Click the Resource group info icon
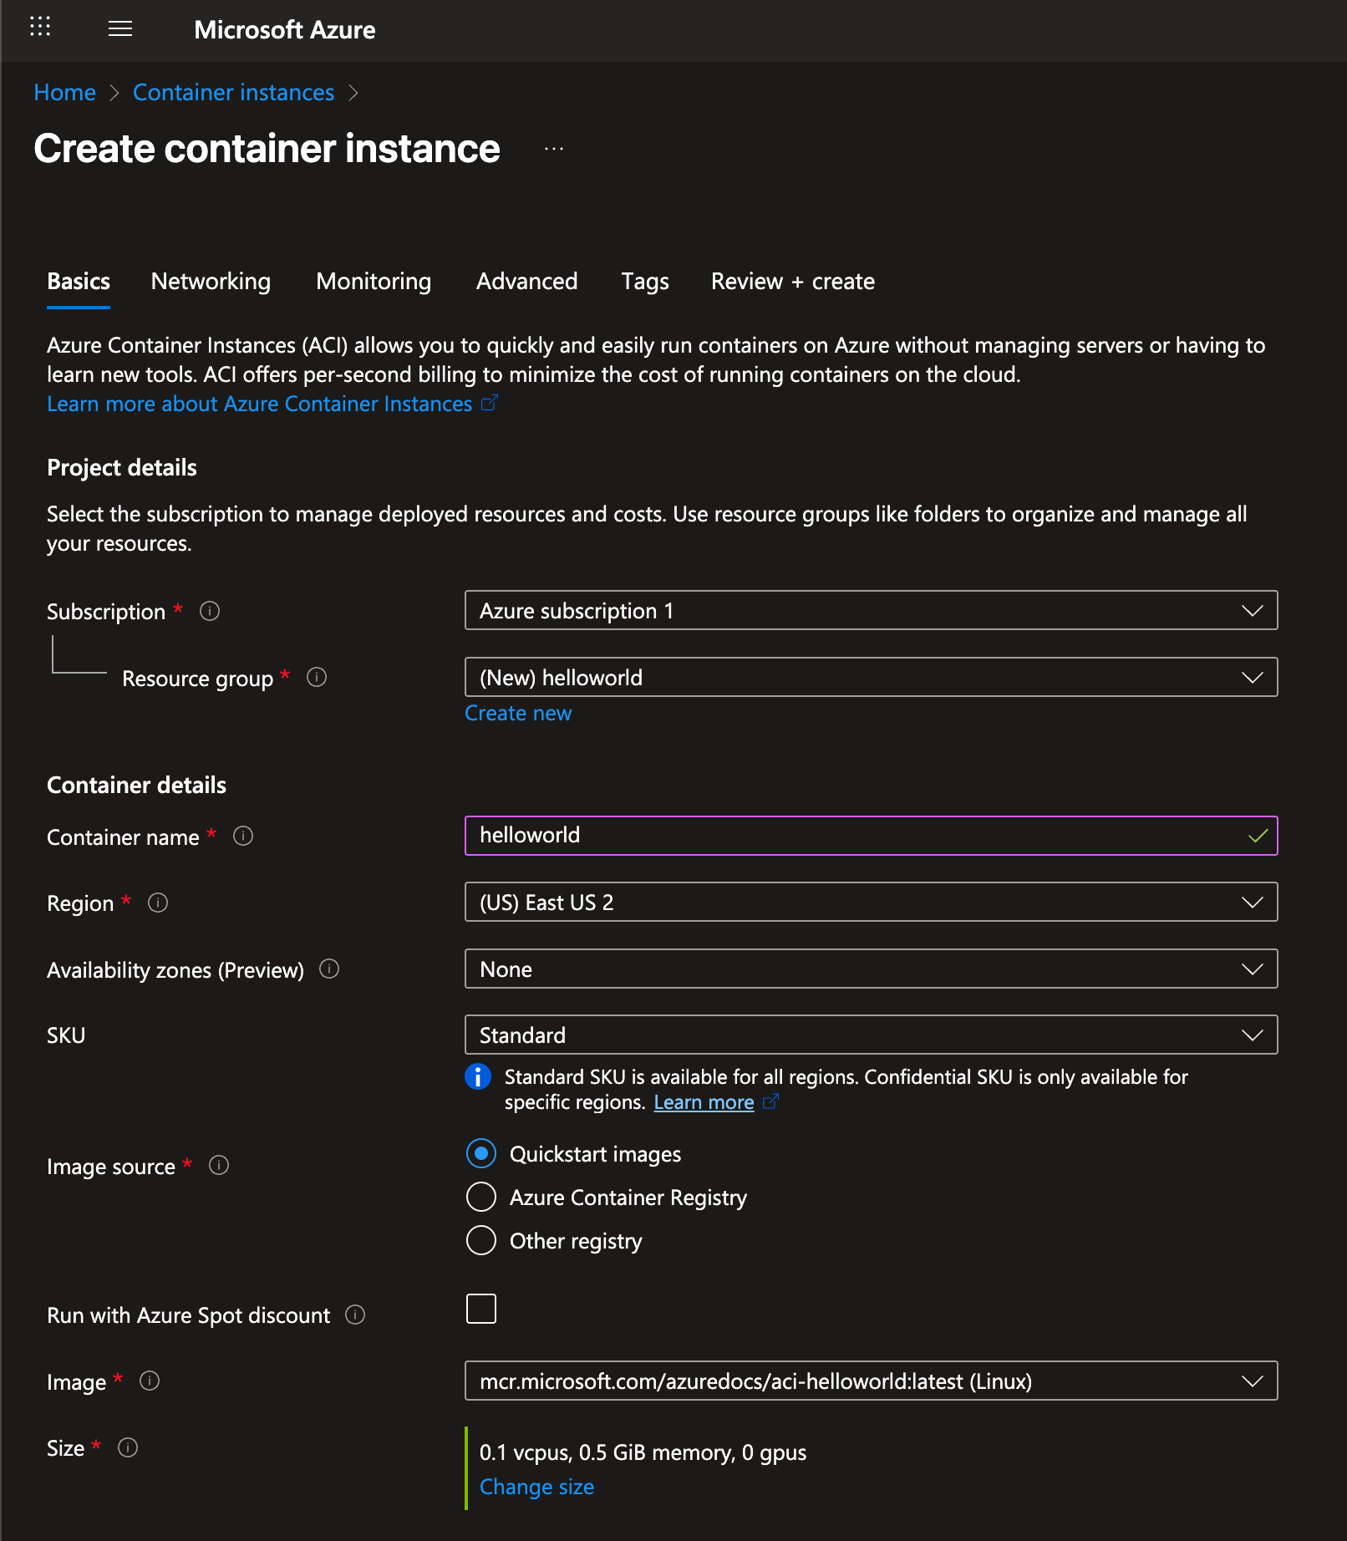 [x=317, y=677]
